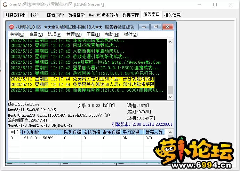Click log line 游戏处理引擎初始化成功
Screen dimensions: 240x171
[x=70, y=57]
